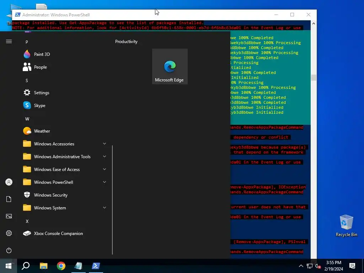Expand the Windows Accessories folder
Viewport: 364px width, 273px height.
click(65, 144)
